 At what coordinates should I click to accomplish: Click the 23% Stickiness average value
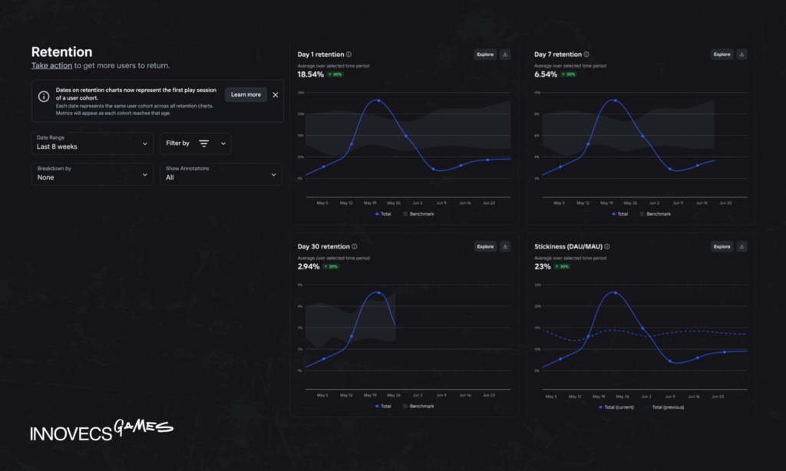(x=543, y=266)
